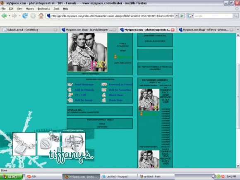Open the Edit menu
Viewport: 240px width, 180px height.
coord(11,9)
